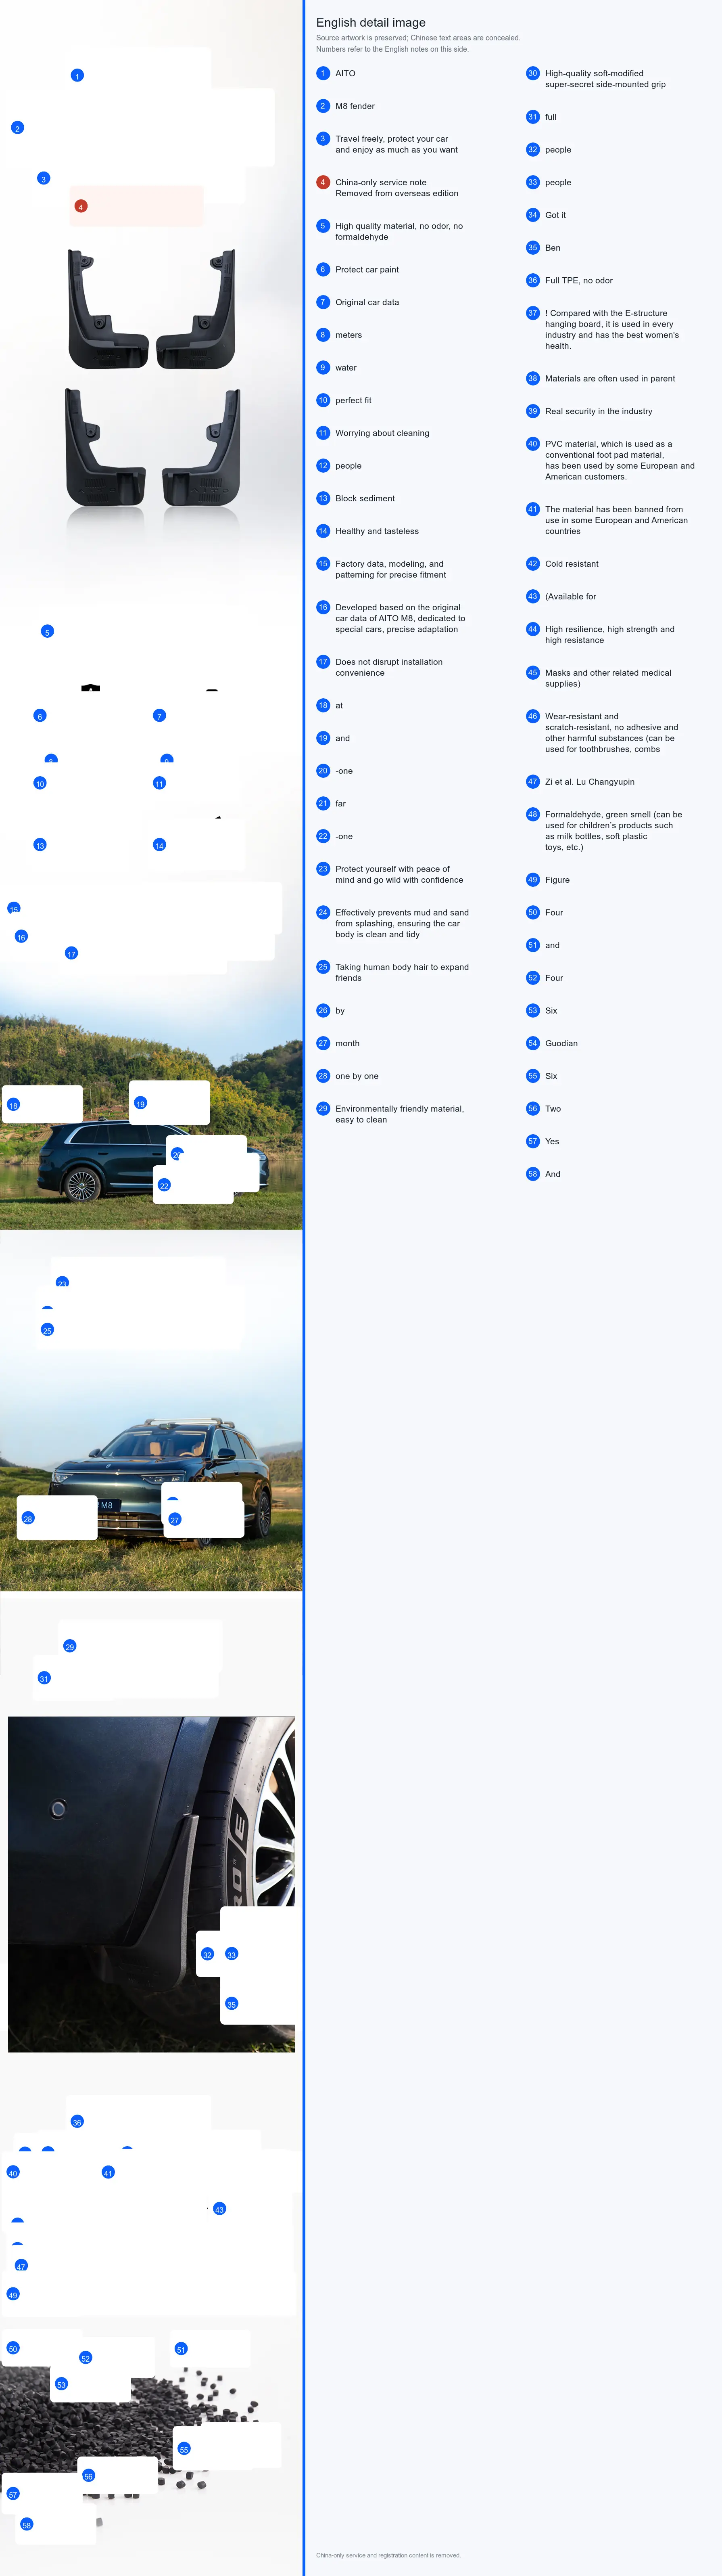This screenshot has height=2576, width=722.
Task: Click the 'Got it' note
Action: pos(555,215)
